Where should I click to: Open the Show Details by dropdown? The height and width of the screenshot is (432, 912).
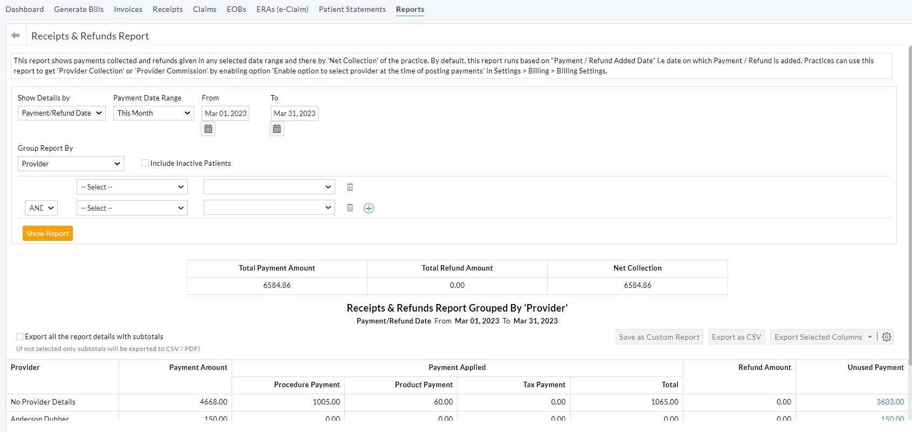(62, 113)
